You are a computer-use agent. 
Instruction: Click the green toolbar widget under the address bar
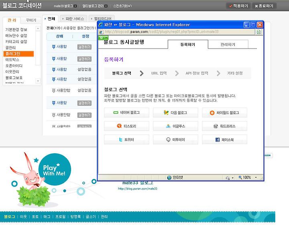coord(104,38)
